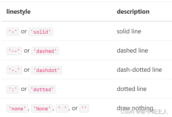The image size is (172, 117).
Task: Click the 'linestyle' column header
Action: 18,12
